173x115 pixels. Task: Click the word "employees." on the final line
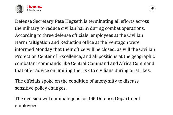(x=27, y=106)
